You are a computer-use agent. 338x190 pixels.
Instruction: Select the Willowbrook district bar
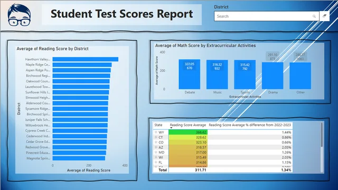click(80, 125)
